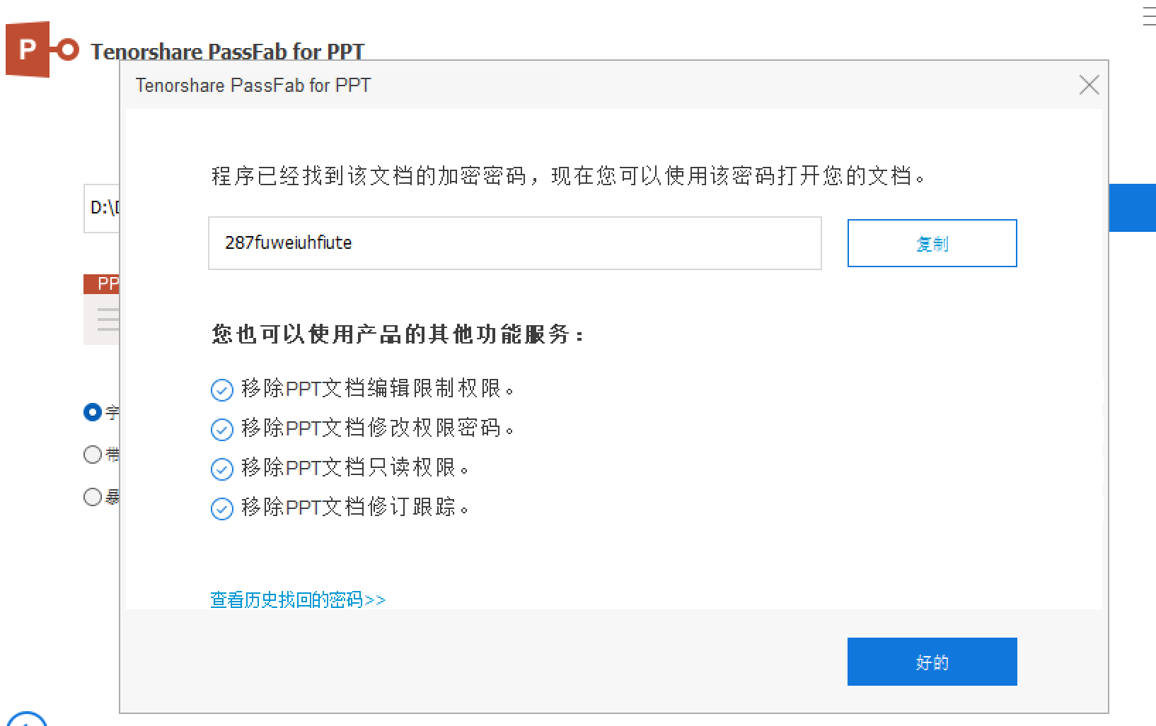Viewport: 1156px width, 726px height.
Task: Click the blue button behind dialog's right edge
Action: click(1132, 208)
